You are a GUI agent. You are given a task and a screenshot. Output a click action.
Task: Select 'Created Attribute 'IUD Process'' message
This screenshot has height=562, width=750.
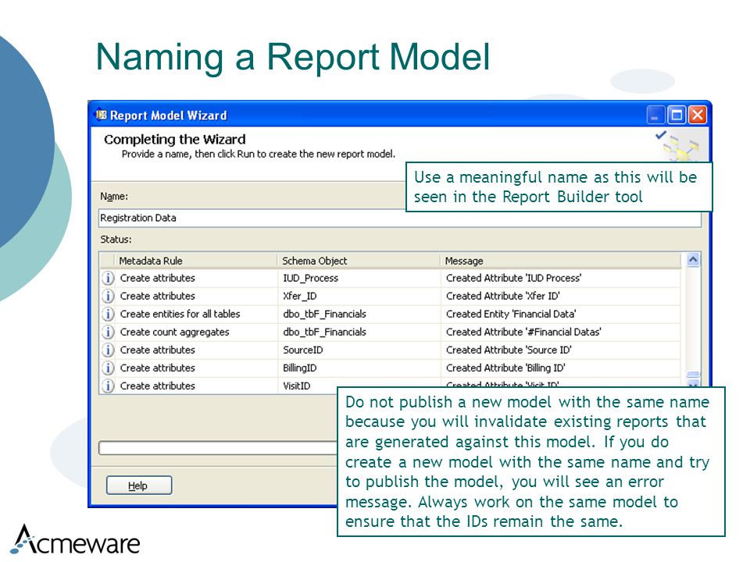pyautogui.click(x=514, y=278)
